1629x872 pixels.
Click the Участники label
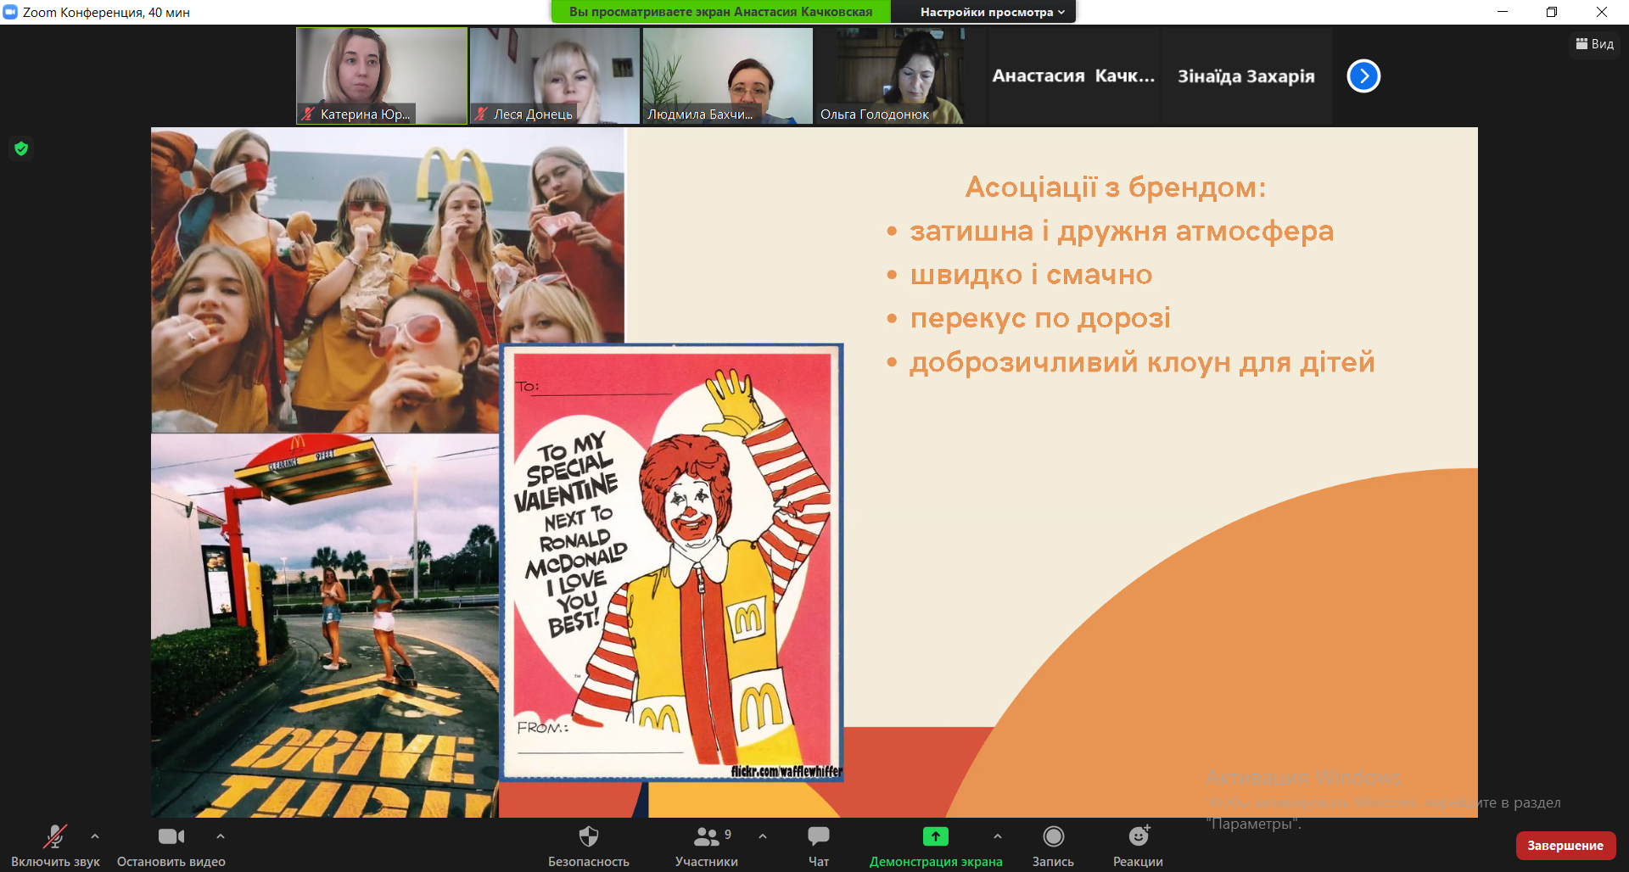(706, 861)
